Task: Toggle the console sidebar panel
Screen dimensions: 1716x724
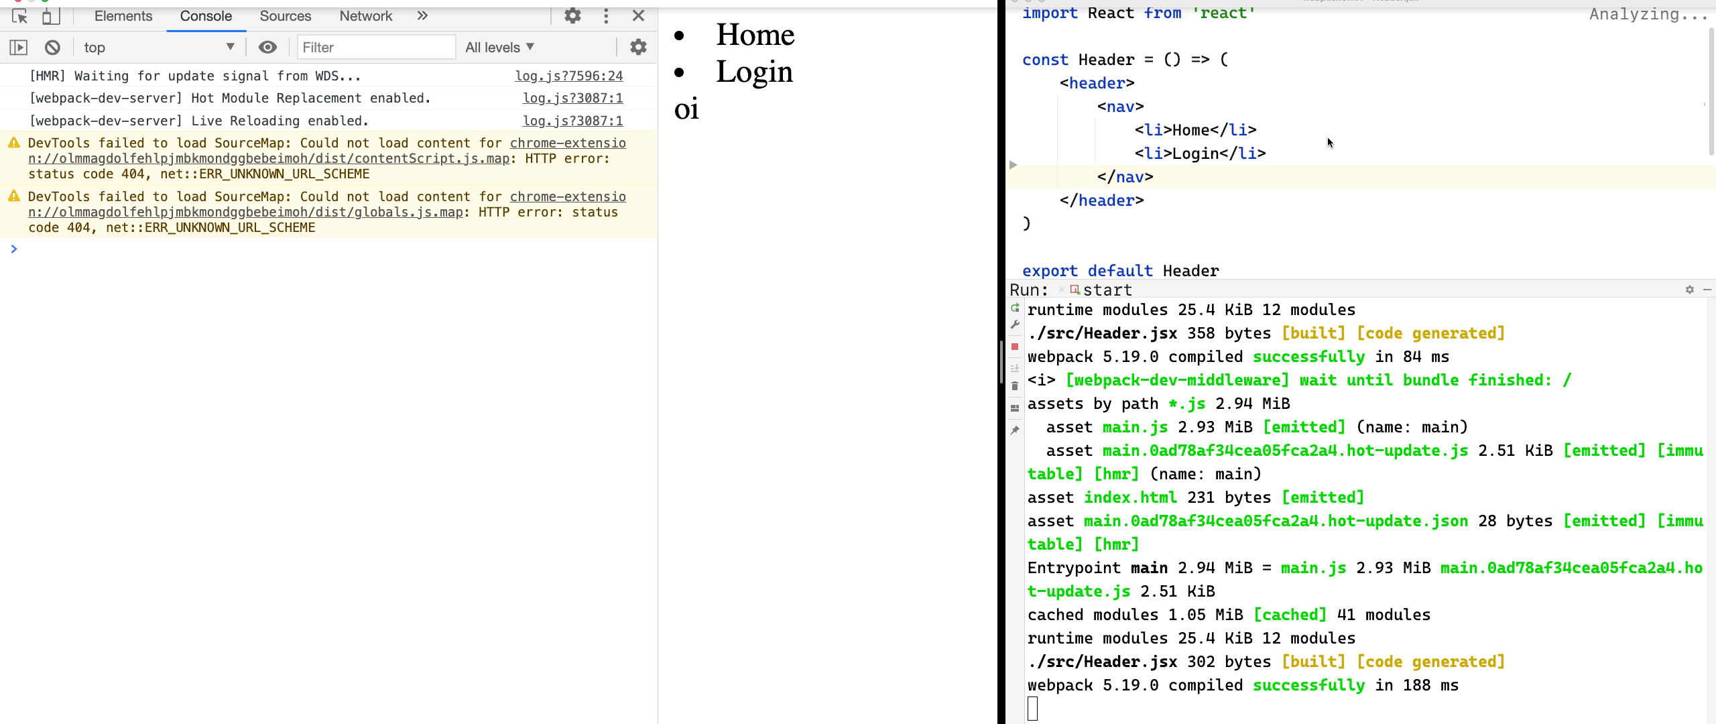Action: [19, 48]
